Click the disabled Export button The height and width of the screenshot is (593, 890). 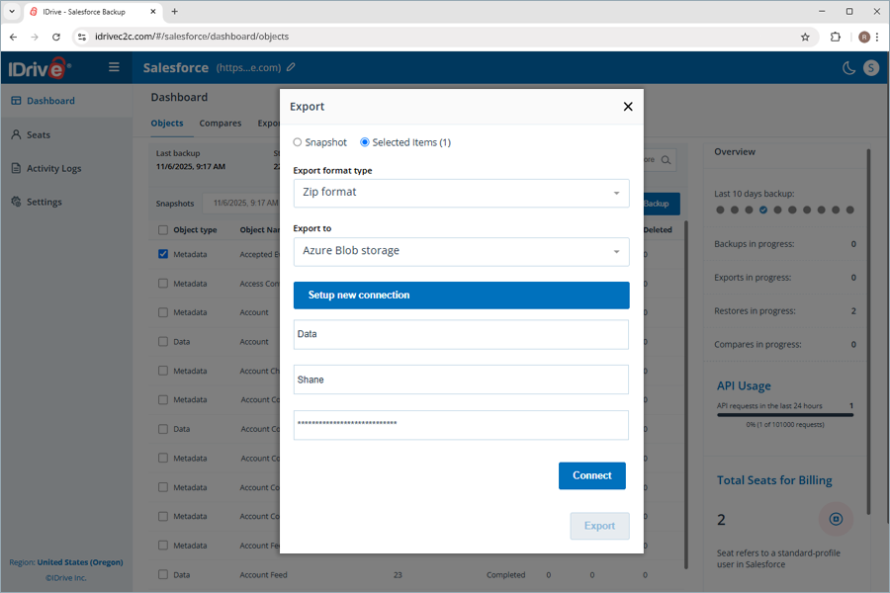click(x=599, y=526)
